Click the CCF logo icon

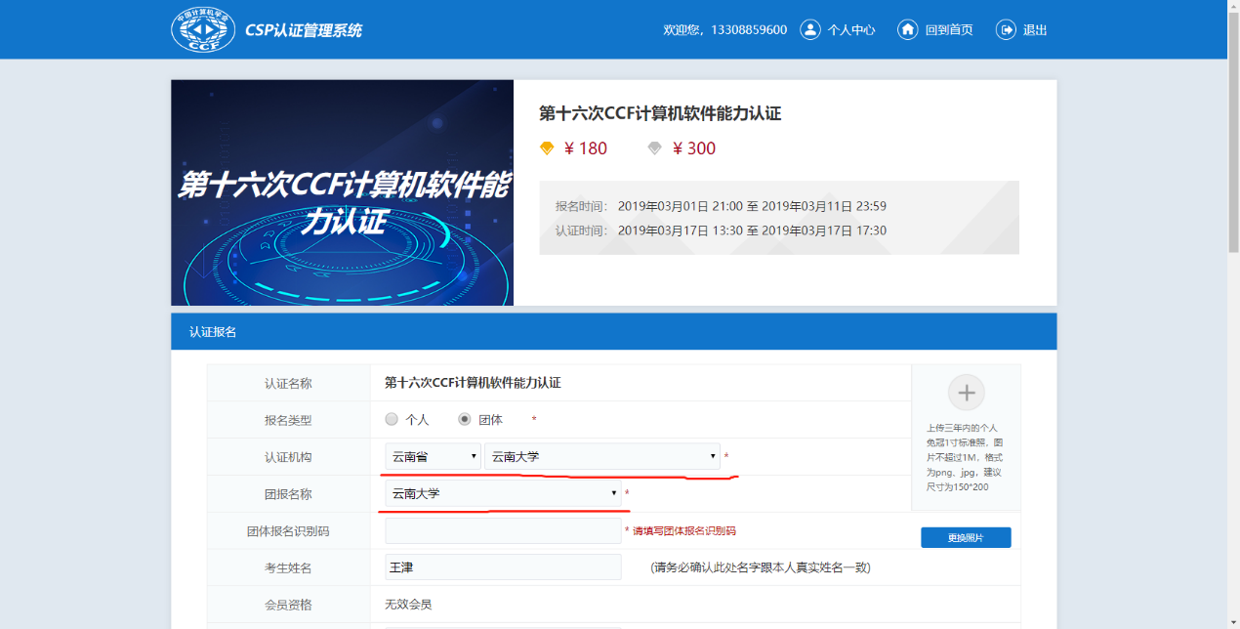click(x=203, y=30)
